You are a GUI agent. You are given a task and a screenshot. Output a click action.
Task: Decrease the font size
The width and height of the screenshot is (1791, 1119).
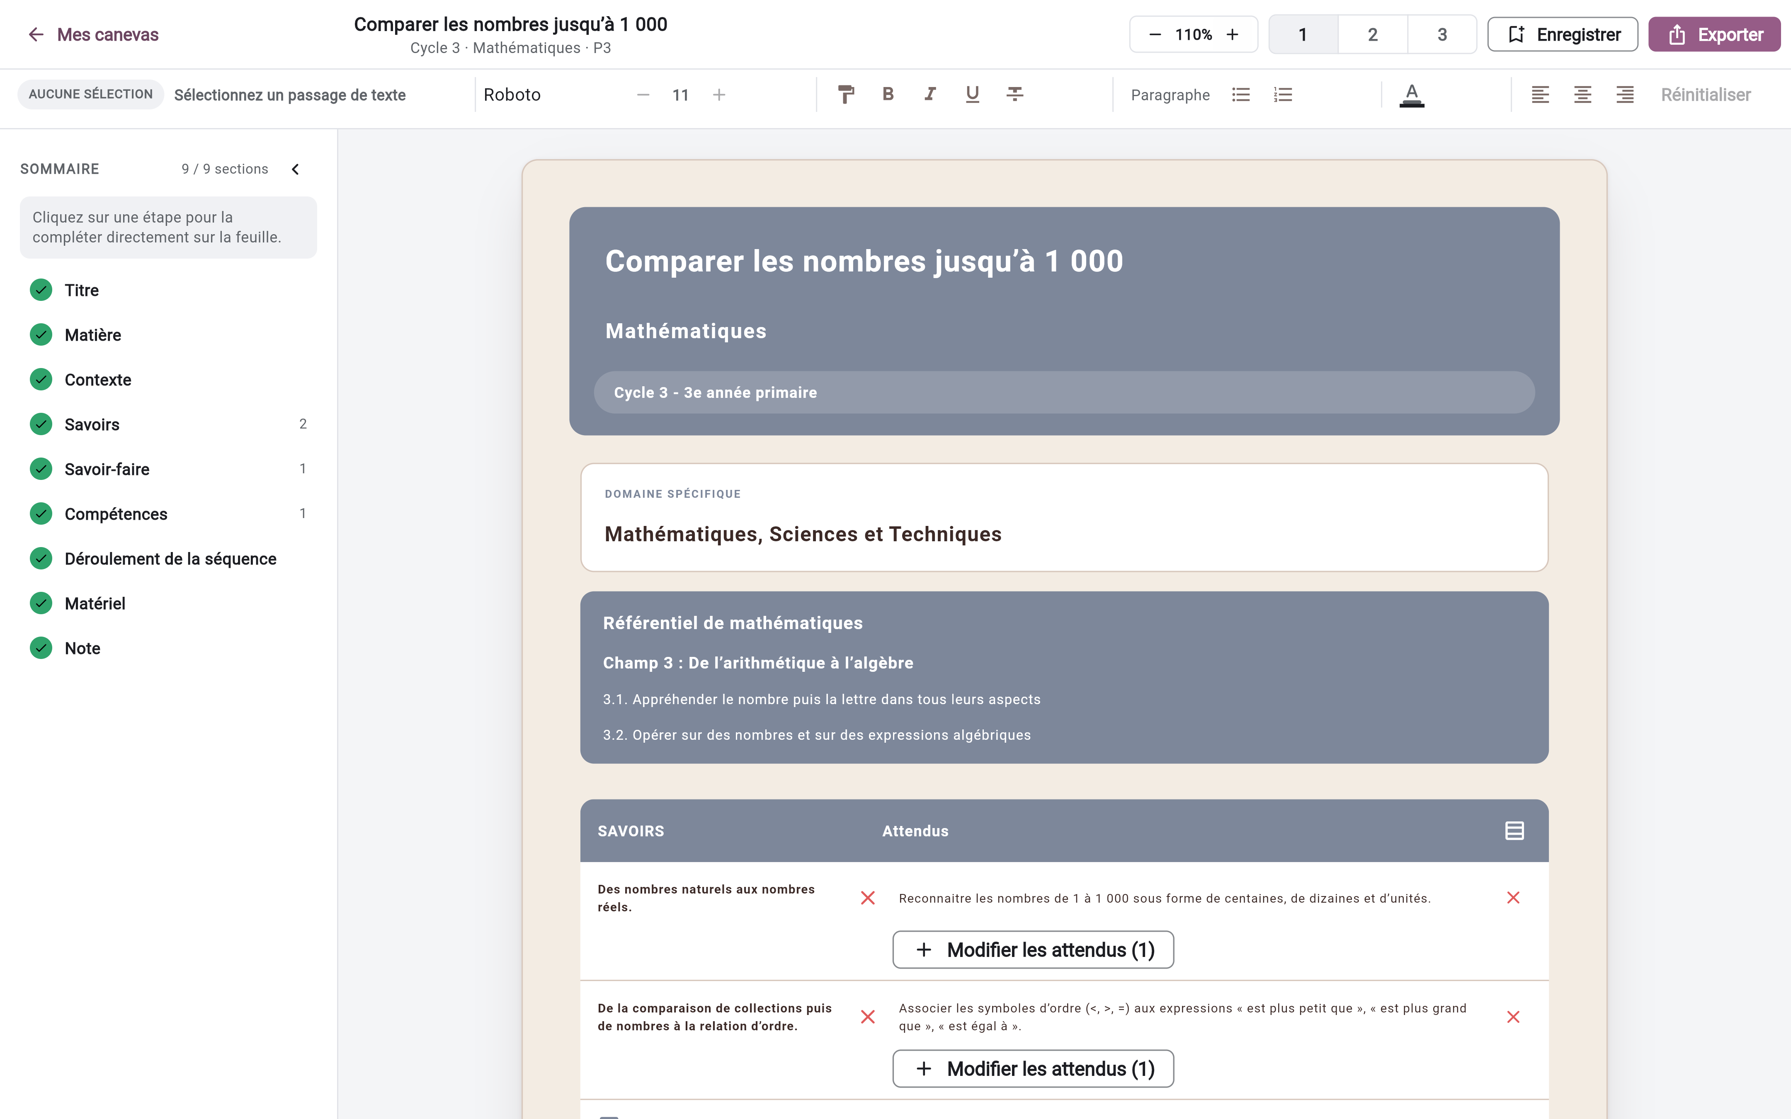coord(643,95)
